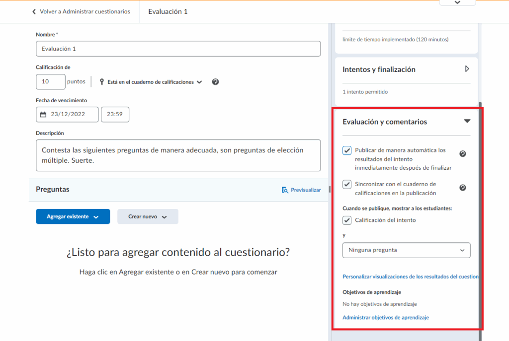The image size is (509, 341).
Task: Open the Crear nuevo menu
Action: [x=148, y=216]
